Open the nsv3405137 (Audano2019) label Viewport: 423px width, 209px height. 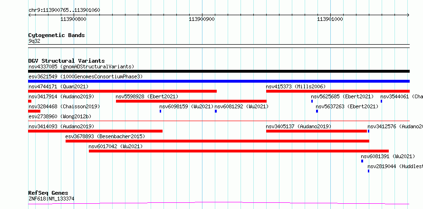click(298, 126)
